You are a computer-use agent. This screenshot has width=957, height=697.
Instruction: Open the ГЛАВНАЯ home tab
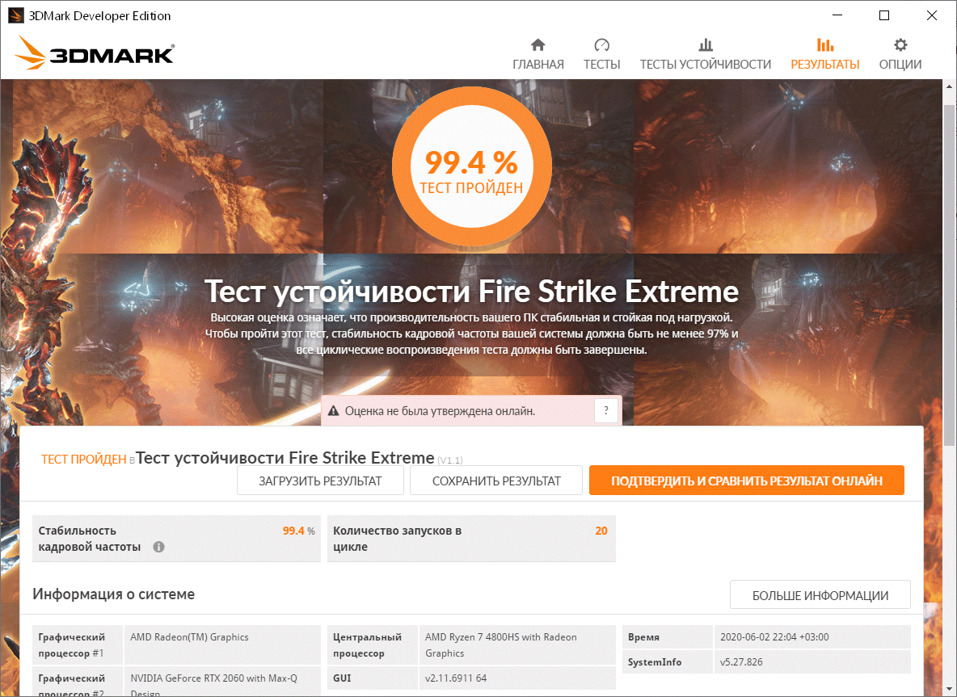pos(538,54)
